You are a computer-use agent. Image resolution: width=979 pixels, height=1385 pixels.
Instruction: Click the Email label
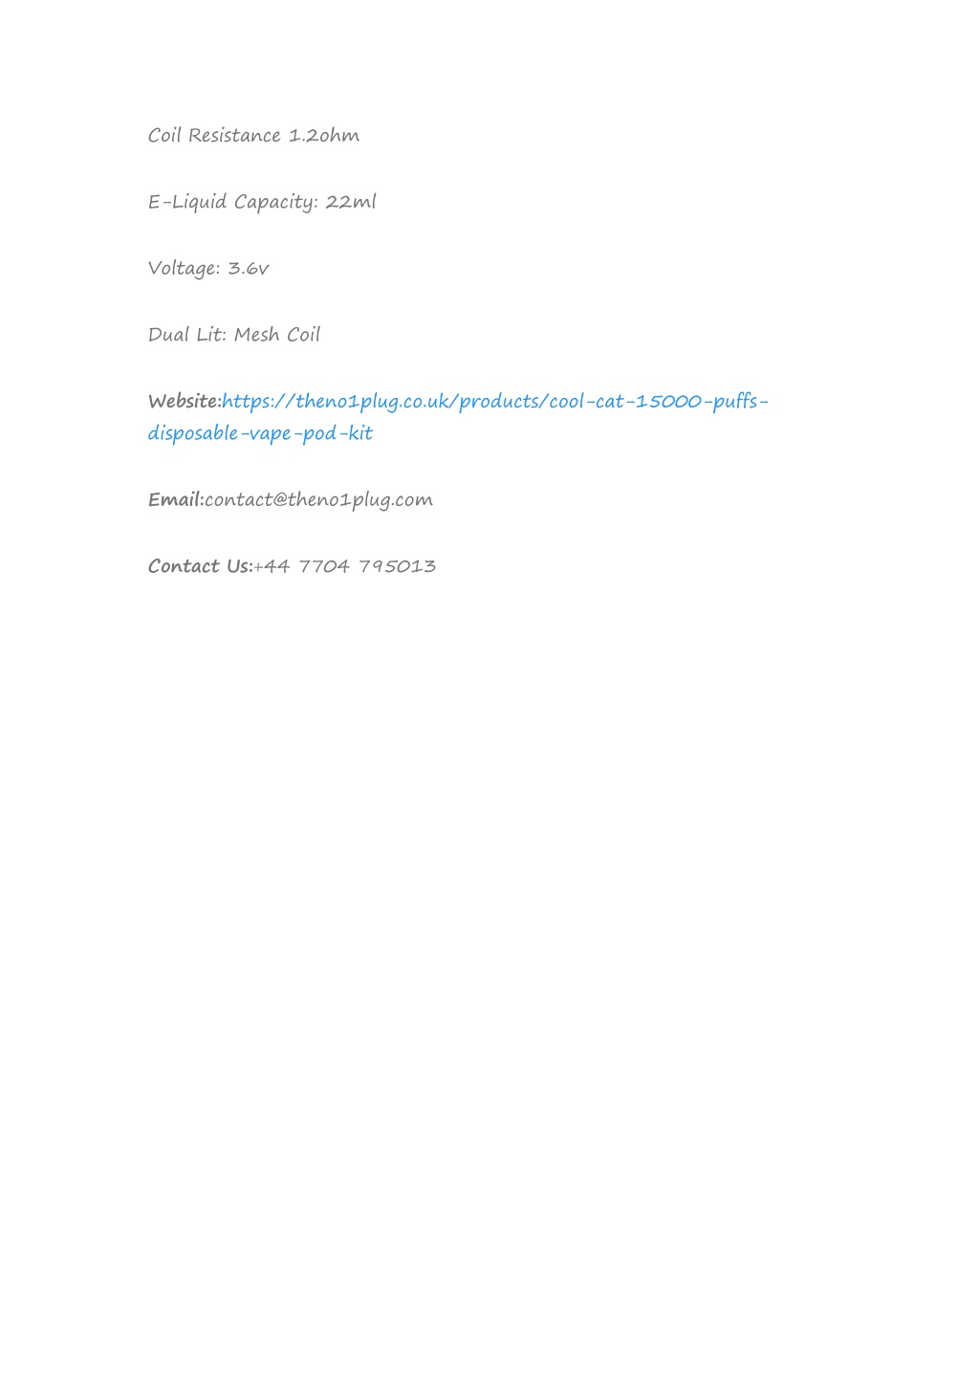tap(176, 499)
